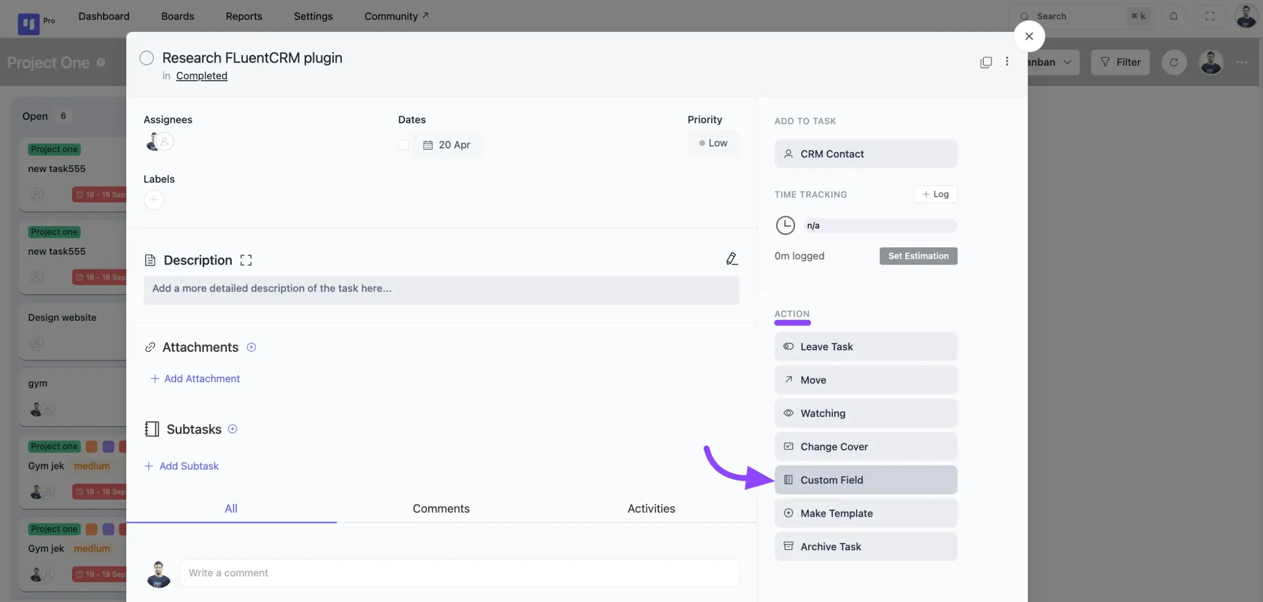Image resolution: width=1263 pixels, height=602 pixels.
Task: Open the Design website card
Action: tap(73, 331)
